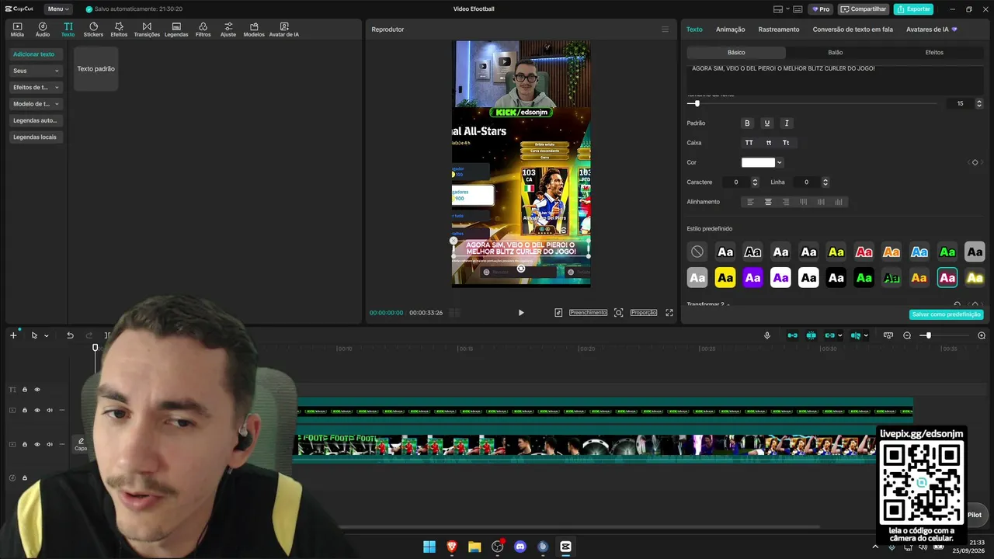The width and height of the screenshot is (994, 559).
Task: Open the Efeitos tool
Action: point(119,30)
